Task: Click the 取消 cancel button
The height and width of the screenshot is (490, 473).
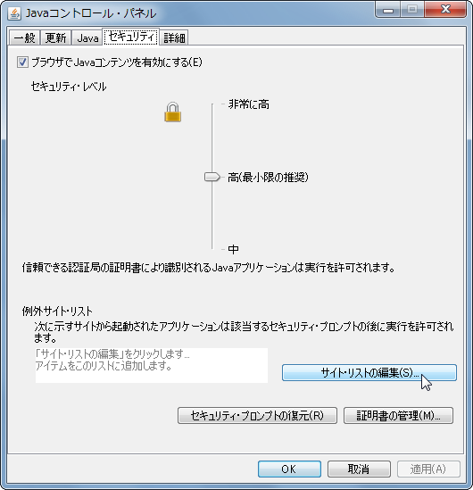Action: (x=359, y=469)
